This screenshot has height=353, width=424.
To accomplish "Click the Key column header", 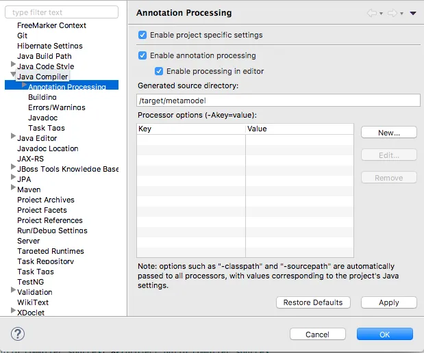I will (x=190, y=129).
